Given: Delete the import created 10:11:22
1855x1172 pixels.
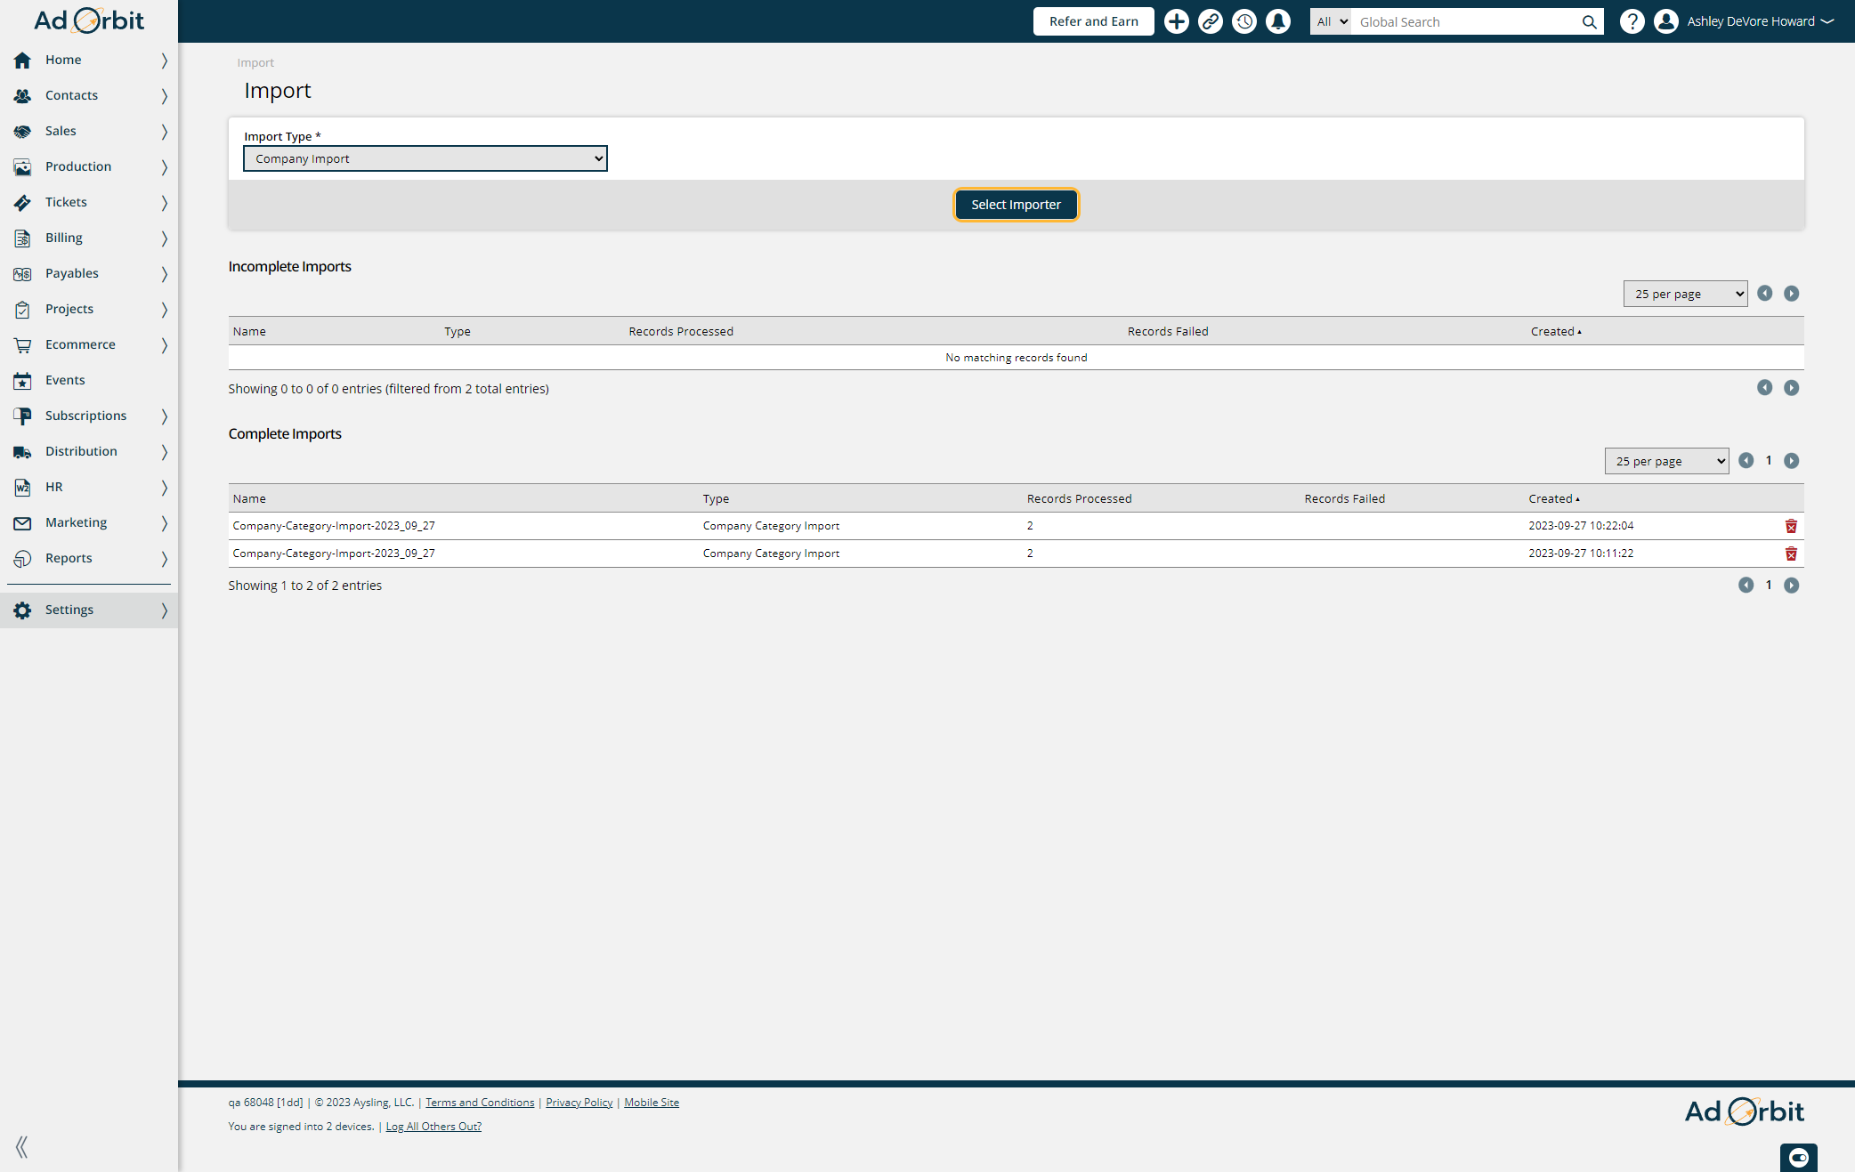Looking at the screenshot, I should coord(1791,554).
